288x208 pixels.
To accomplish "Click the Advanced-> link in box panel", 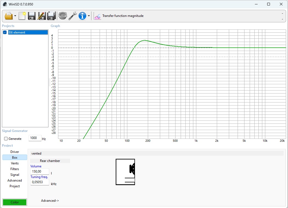I will 50,201.
